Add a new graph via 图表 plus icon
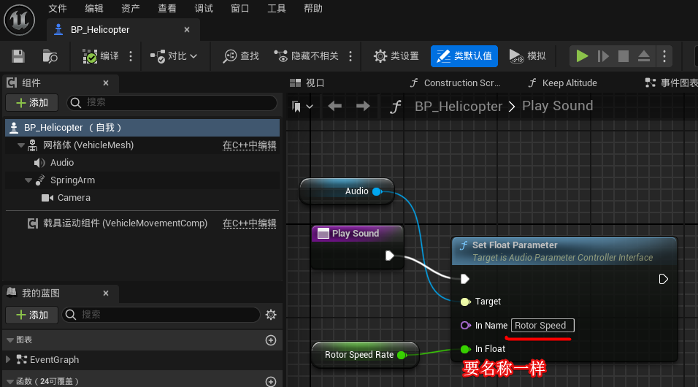Screen dimensions: 698x387 tap(271, 340)
